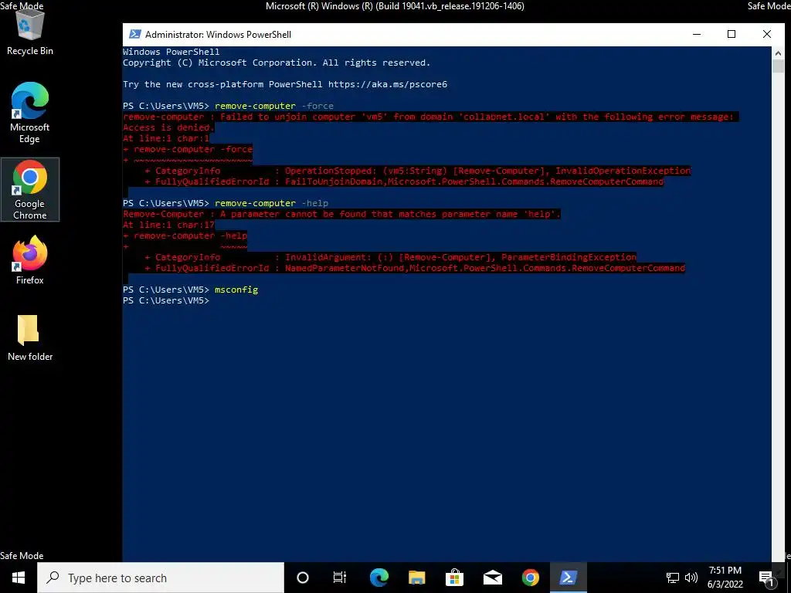Open the Windows Start menu
The image size is (791, 593).
click(x=19, y=578)
